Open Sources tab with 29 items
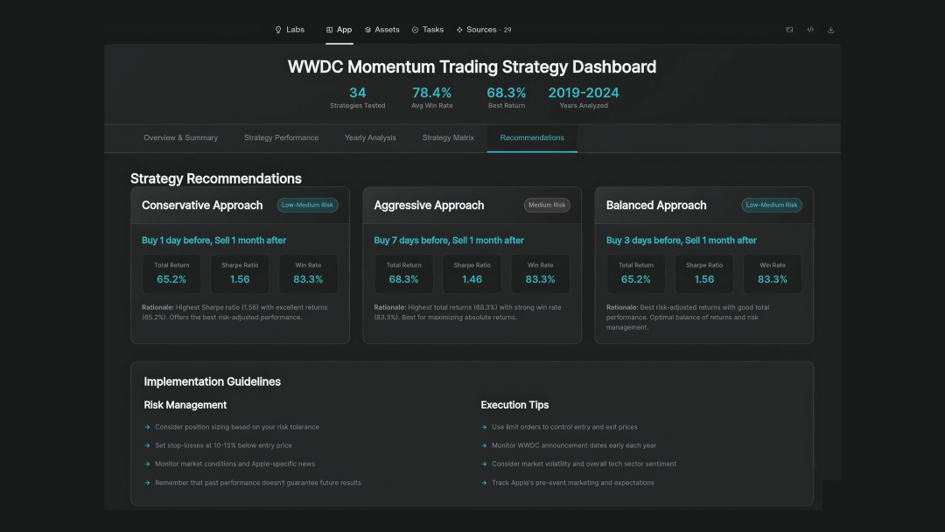Screen dimensions: 945x532 484,30
